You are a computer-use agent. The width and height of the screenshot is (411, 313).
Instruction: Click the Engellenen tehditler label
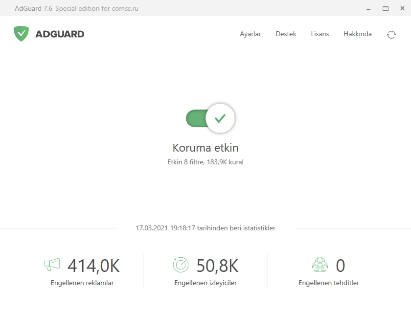tap(329, 283)
